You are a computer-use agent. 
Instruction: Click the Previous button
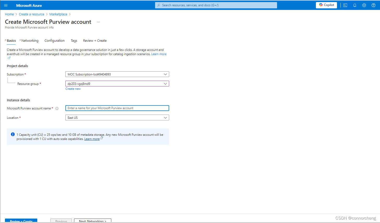(61, 221)
